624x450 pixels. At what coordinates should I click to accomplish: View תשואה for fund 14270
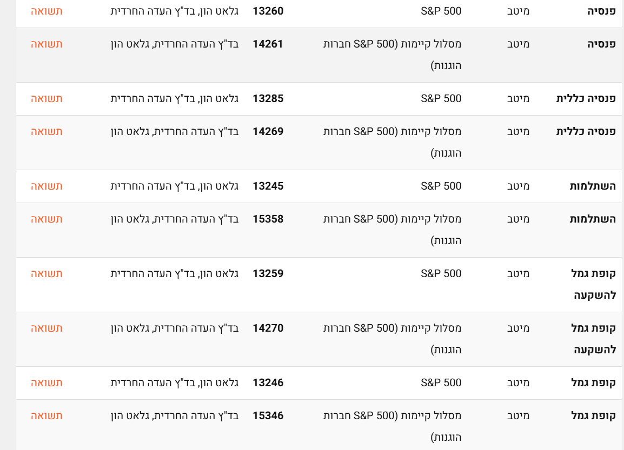coord(47,328)
